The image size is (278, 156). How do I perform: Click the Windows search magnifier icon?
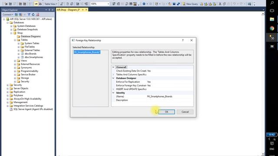tap(272, 3)
